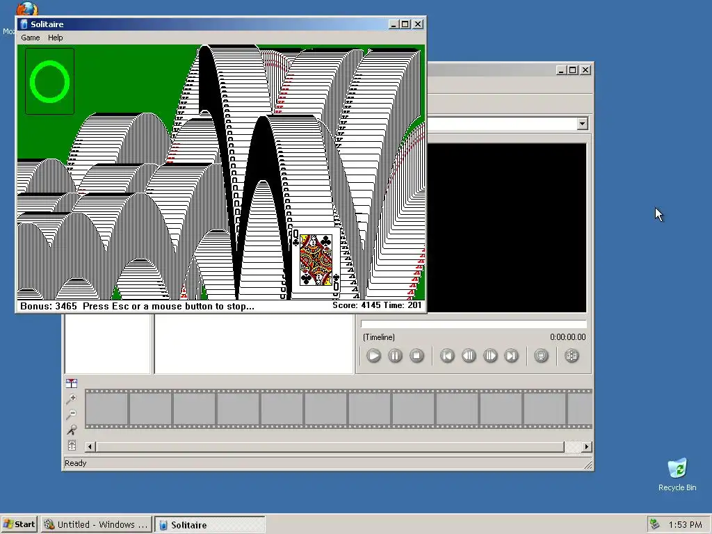Click the Zoom Out magnifier icon
The image size is (712, 534).
tap(72, 414)
